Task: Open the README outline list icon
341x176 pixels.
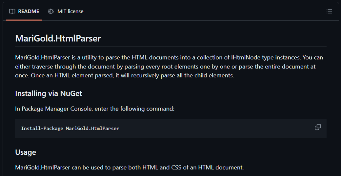Action: (x=329, y=11)
